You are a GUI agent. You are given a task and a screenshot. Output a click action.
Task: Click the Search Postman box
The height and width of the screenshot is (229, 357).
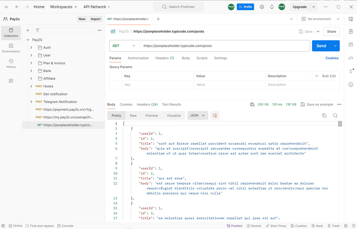click(178, 7)
